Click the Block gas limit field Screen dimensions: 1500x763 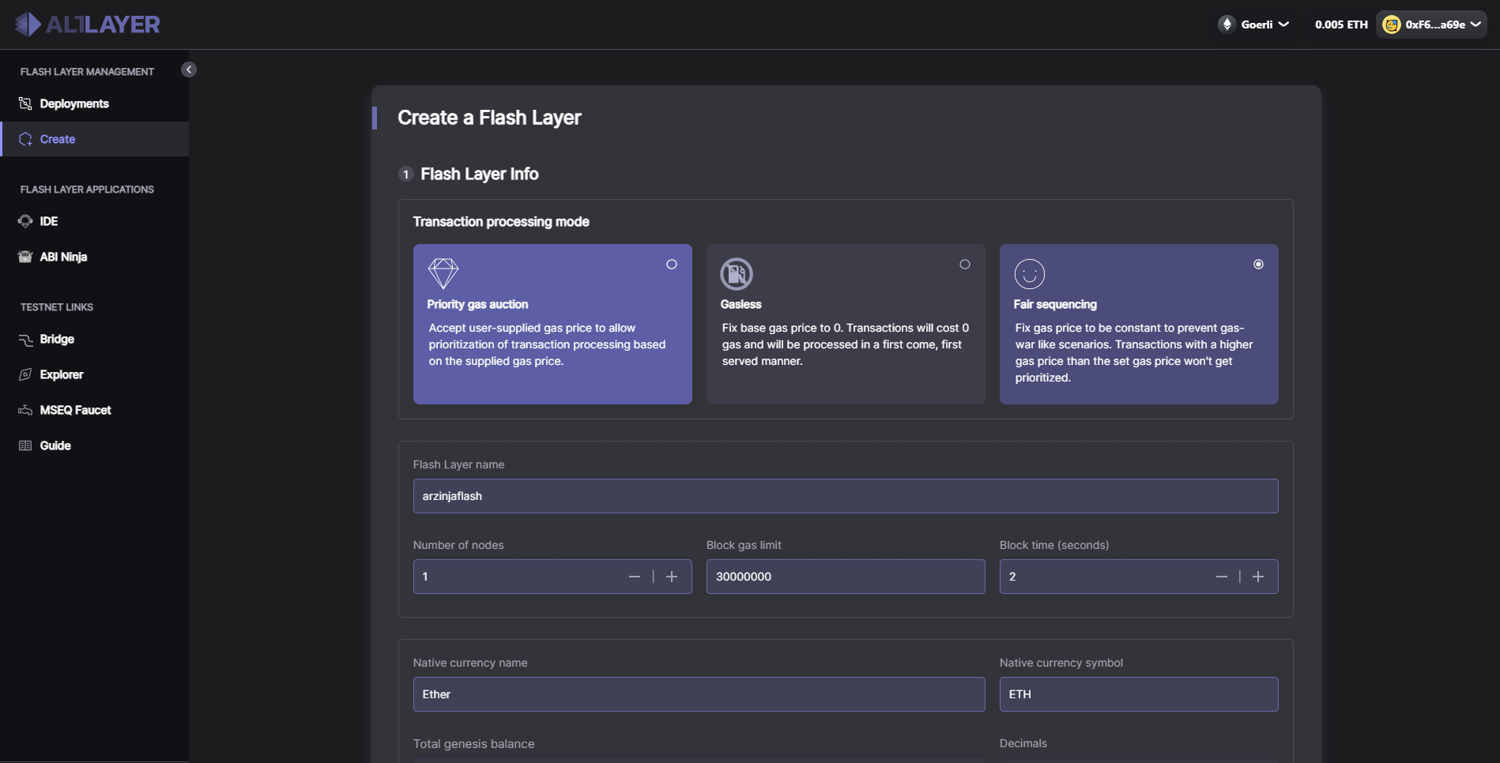[x=846, y=577]
